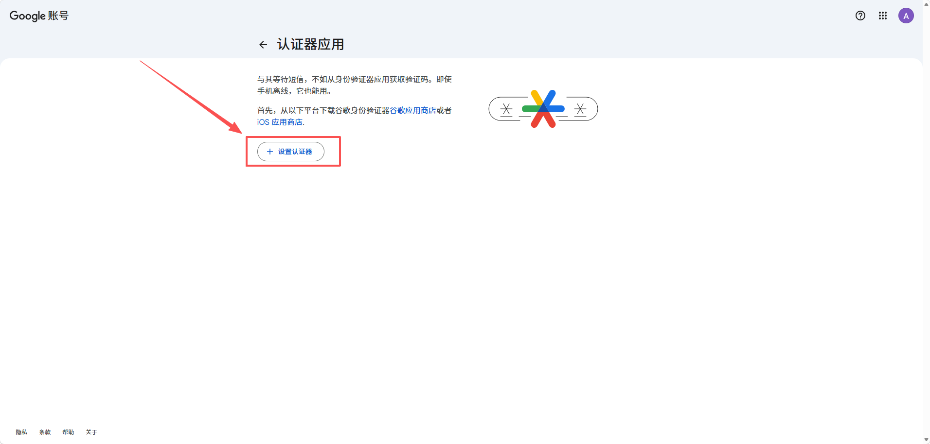Open the Google apps grid
Screen dimensions: 930x444
tap(882, 16)
